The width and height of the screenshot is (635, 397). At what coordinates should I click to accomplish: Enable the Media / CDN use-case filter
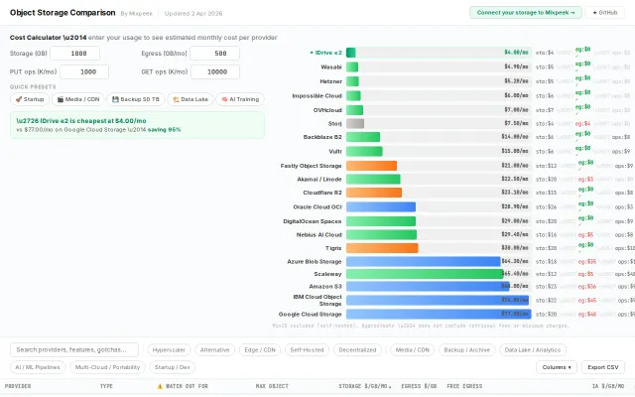point(413,349)
